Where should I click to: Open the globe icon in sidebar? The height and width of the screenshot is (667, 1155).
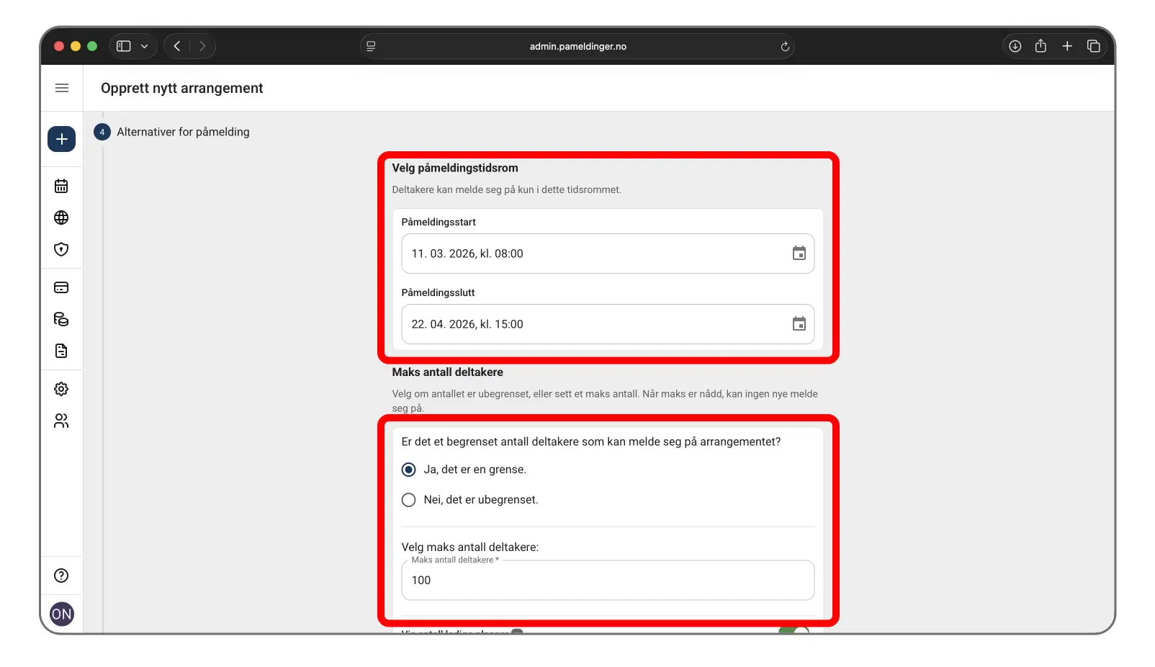[61, 218]
